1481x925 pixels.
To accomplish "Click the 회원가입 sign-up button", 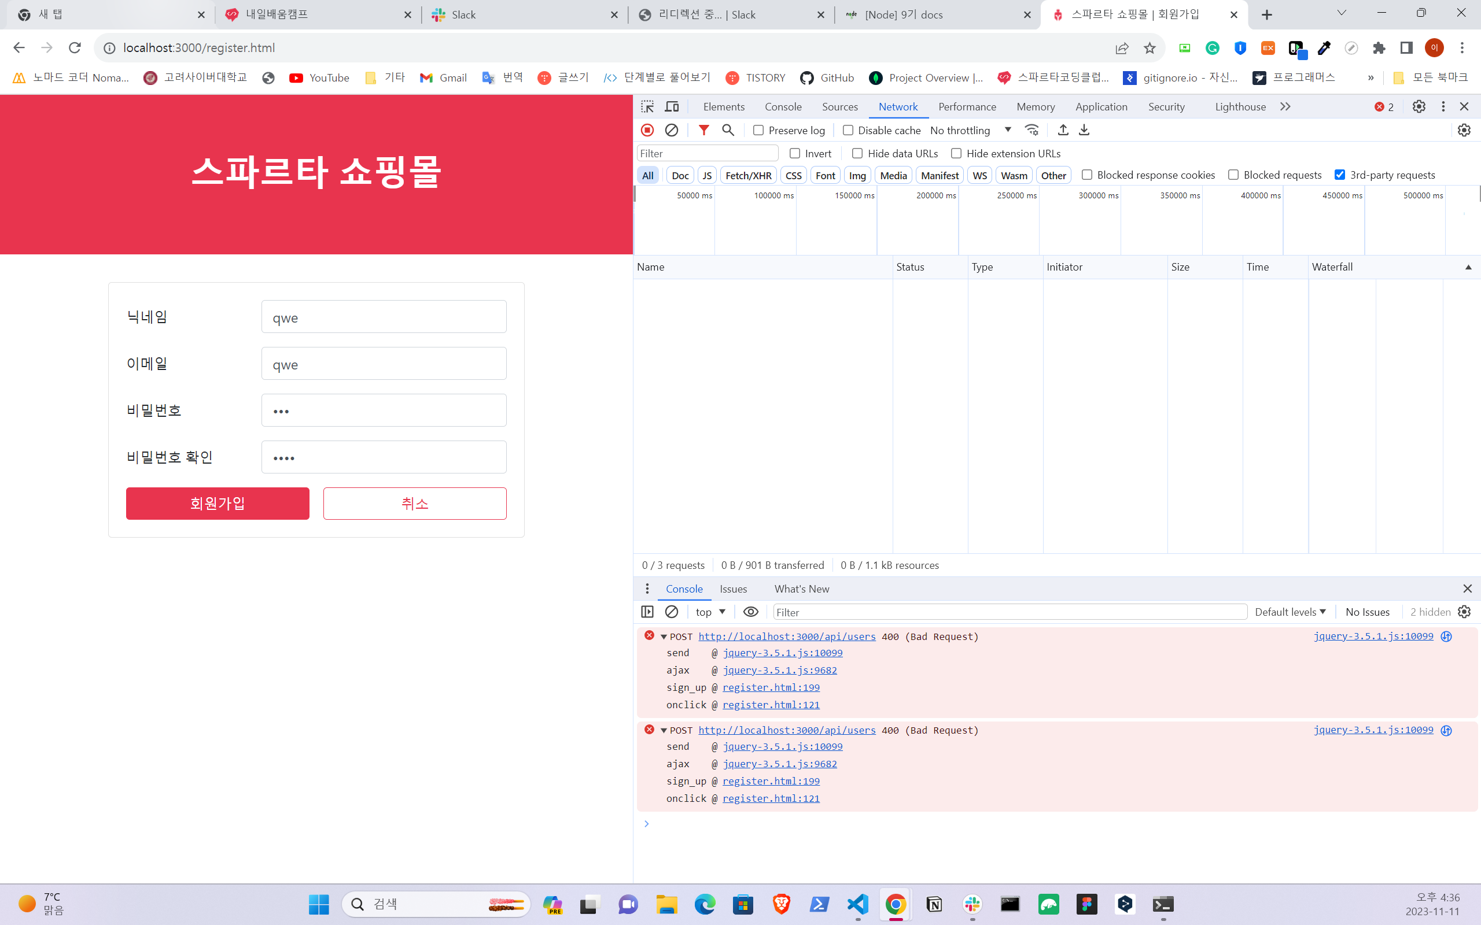I will click(x=218, y=503).
